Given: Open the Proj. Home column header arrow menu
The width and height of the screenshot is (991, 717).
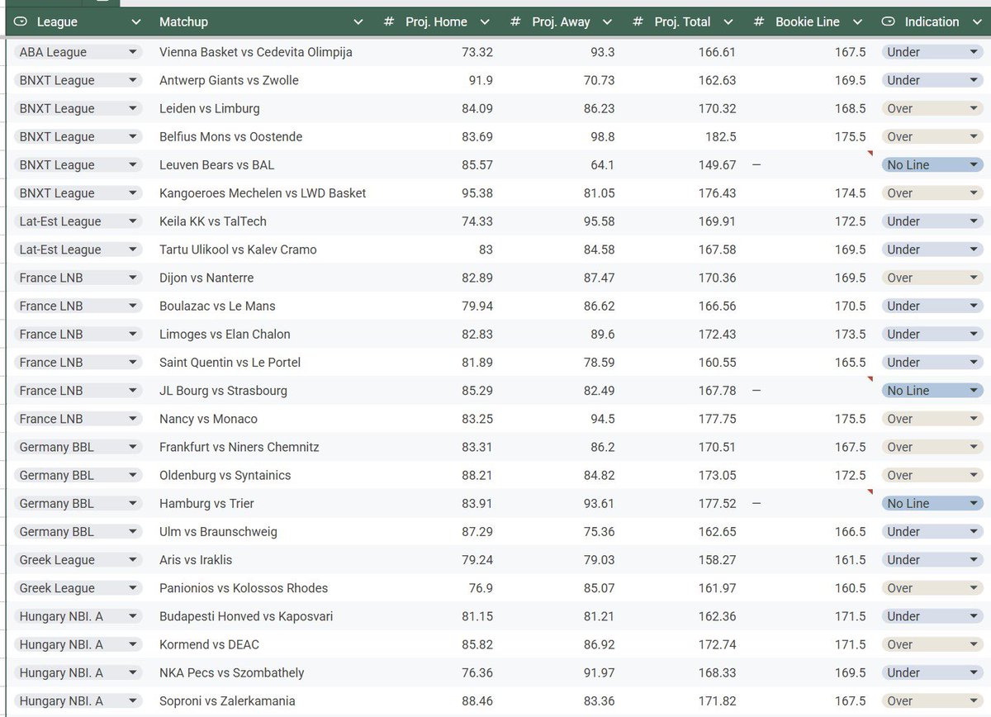Looking at the screenshot, I should [x=484, y=22].
